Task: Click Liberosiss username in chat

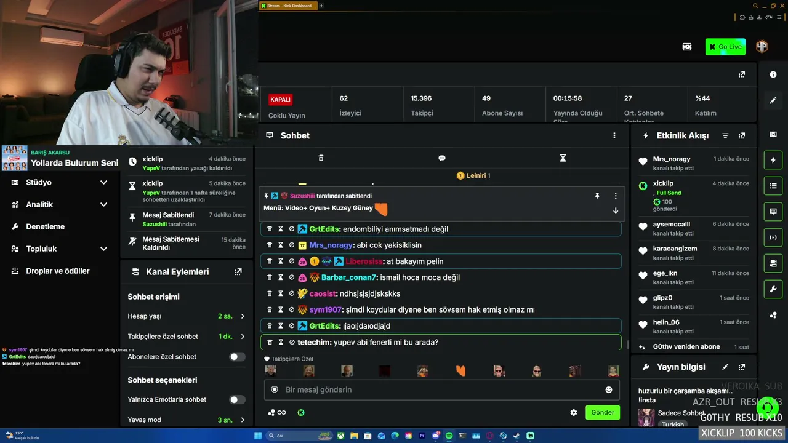Action: click(x=364, y=261)
